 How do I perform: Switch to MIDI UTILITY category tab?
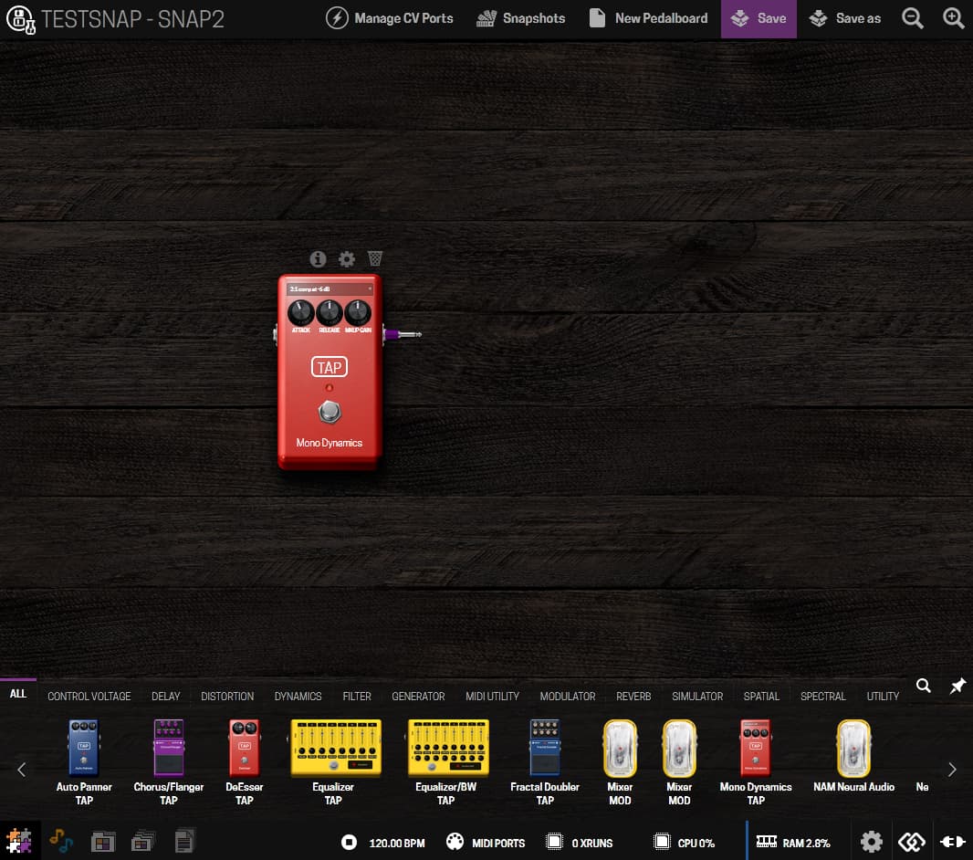coord(492,697)
